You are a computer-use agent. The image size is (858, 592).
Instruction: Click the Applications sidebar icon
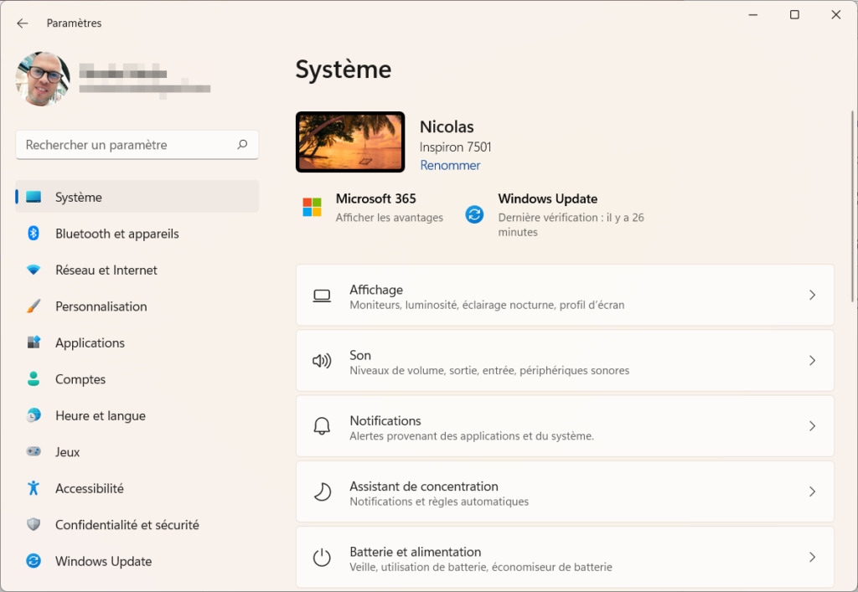pyautogui.click(x=34, y=342)
